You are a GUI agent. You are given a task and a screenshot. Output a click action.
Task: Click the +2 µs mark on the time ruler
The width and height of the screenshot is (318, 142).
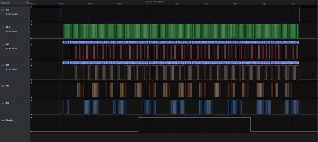206,3
